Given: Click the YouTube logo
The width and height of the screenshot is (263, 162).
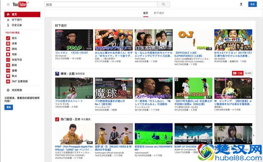Looking at the screenshot, I should (20, 5).
